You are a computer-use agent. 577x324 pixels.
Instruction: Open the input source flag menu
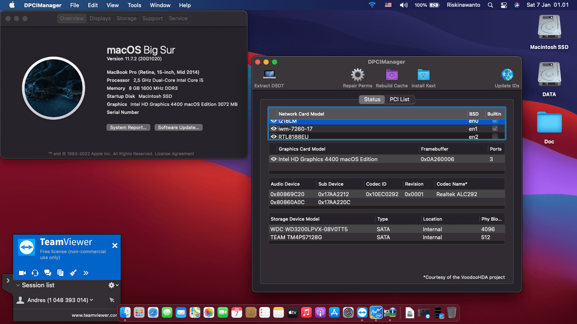tap(388, 5)
